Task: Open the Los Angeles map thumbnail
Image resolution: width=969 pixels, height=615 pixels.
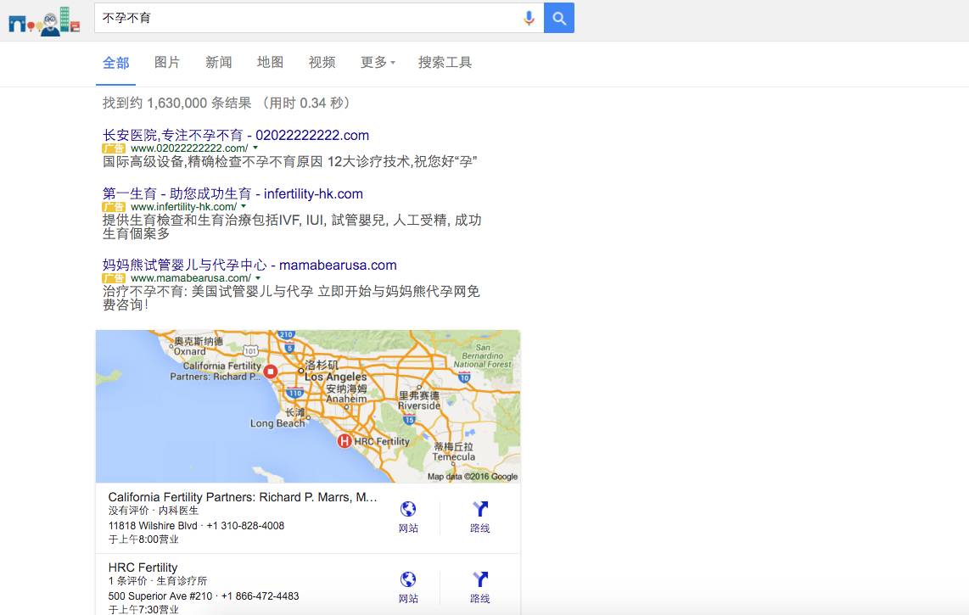Action: (x=308, y=406)
